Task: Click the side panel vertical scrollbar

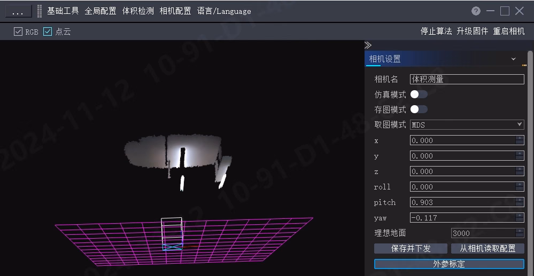Action: click(530, 163)
